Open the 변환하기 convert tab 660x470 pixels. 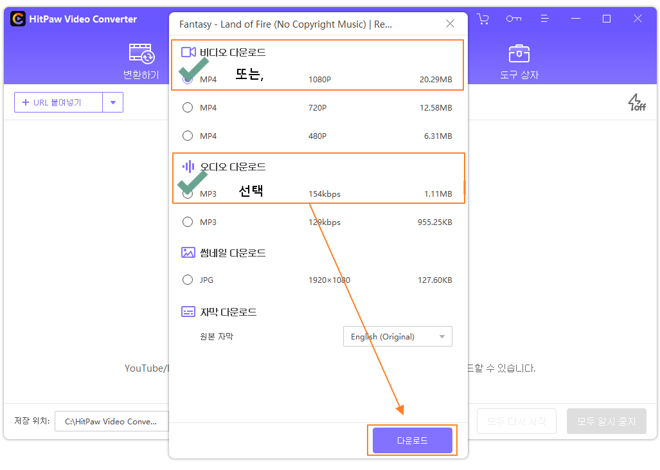tap(141, 62)
